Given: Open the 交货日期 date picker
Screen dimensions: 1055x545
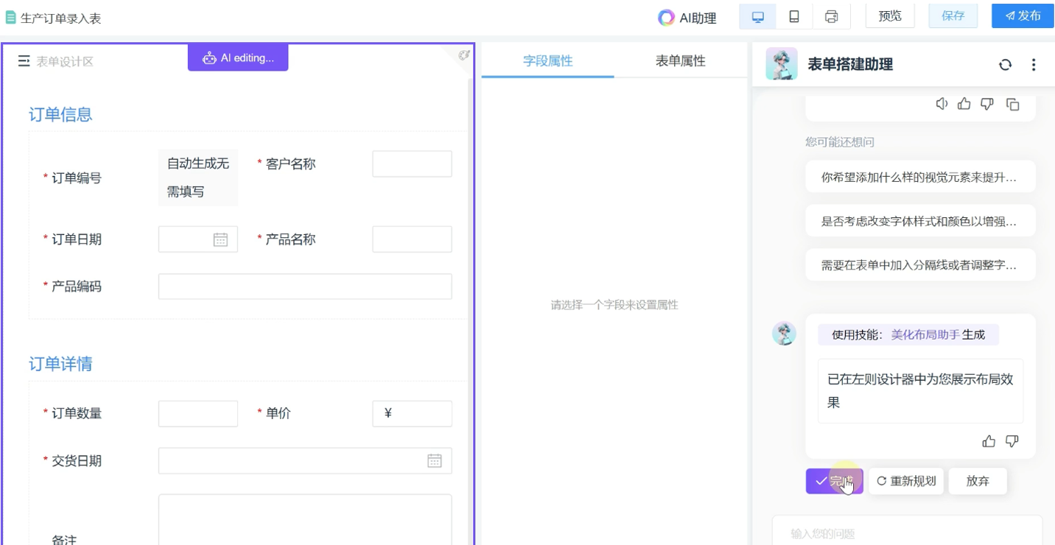Looking at the screenshot, I should coord(435,460).
